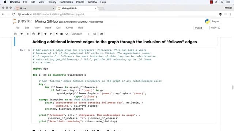The image size is (234, 131).
Task: Save notebook with the floppy disk icon
Action: point(15,34)
